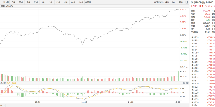This screenshot has height=107, width=215.
Task: Open F9深度资料 detailed info
Action: coord(159,2)
